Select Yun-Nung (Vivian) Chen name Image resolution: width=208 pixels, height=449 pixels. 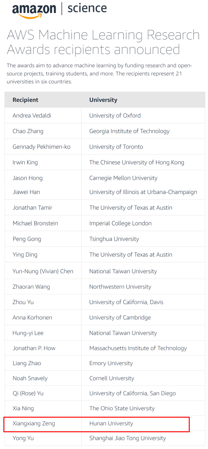43,271
